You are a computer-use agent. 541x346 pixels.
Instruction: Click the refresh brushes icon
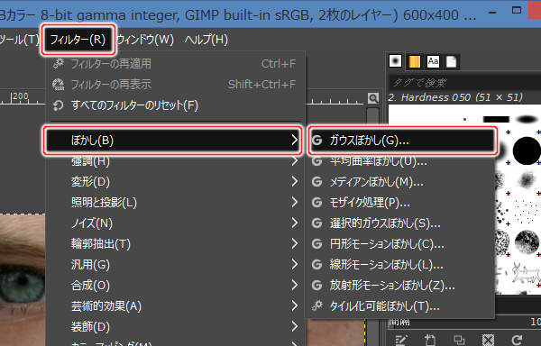pyautogui.click(x=517, y=340)
